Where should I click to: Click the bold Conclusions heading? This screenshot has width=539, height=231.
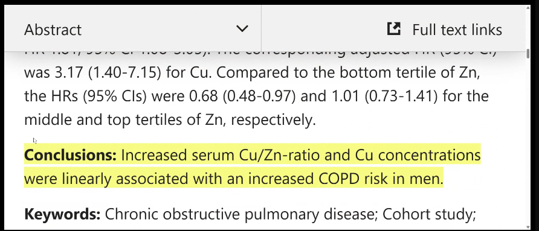click(71, 155)
